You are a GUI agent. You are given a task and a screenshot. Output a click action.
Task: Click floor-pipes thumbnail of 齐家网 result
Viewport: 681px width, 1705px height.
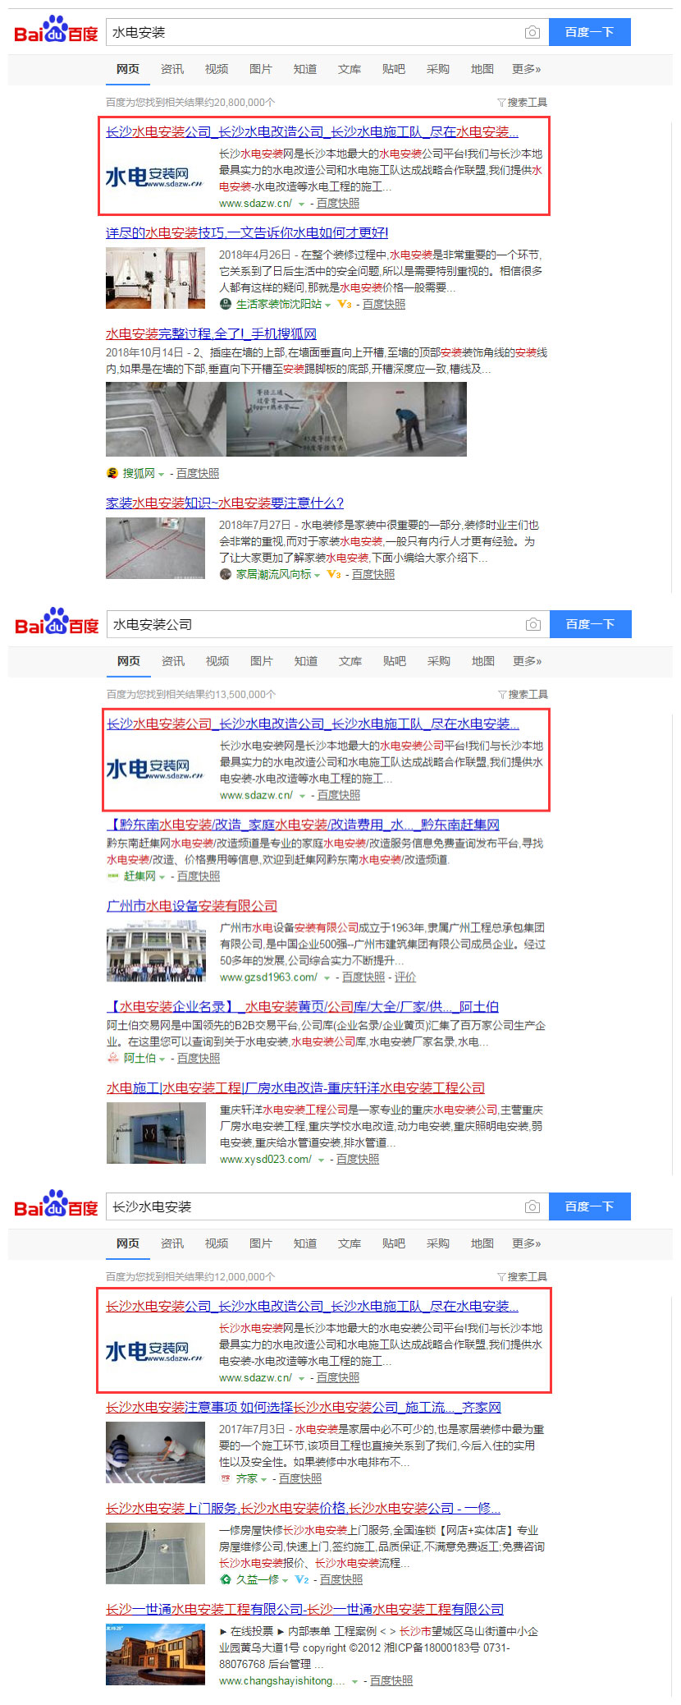pos(155,1453)
